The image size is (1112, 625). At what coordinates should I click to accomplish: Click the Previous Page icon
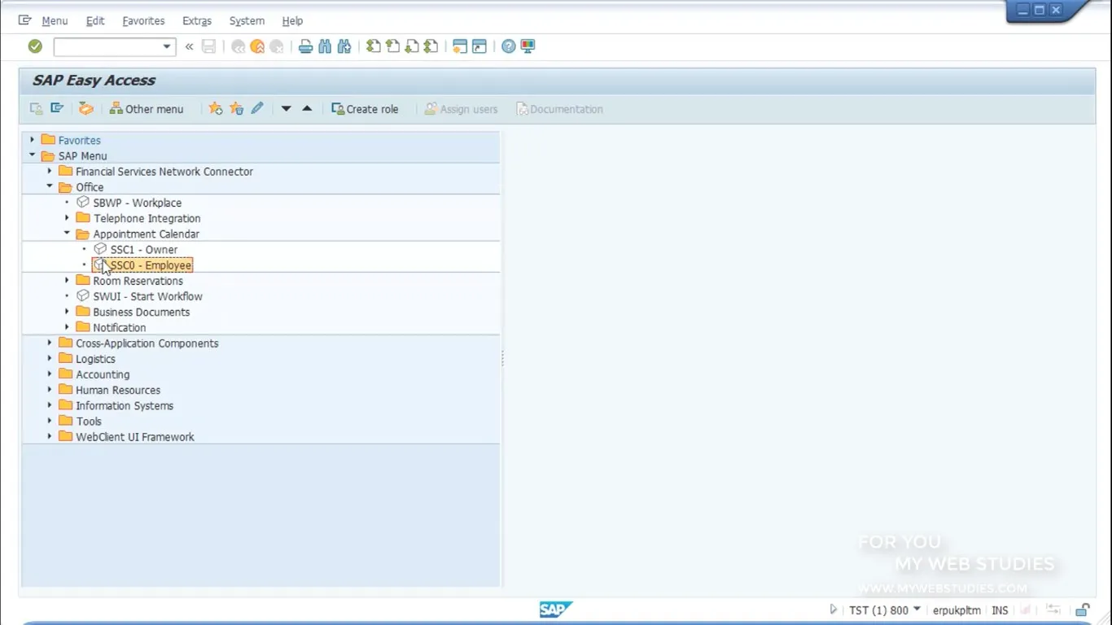[x=392, y=46]
